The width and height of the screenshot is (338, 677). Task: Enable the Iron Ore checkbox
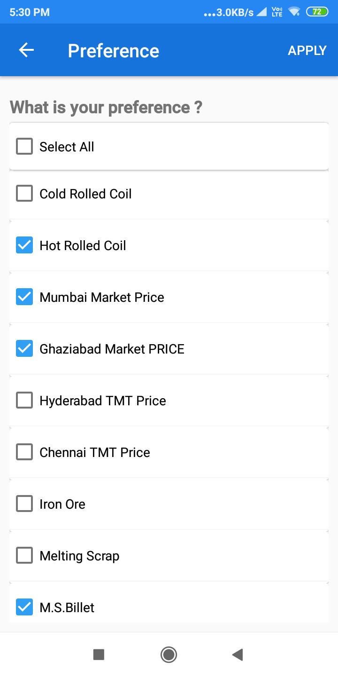tap(24, 504)
